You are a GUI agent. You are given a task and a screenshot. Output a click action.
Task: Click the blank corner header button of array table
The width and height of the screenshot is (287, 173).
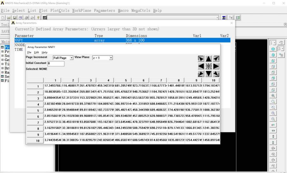[x=35, y=80]
